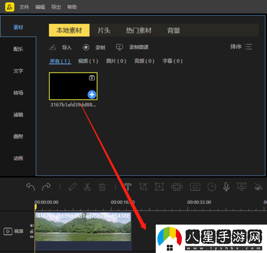This screenshot has width=267, height=253.
Task: Toggle the 视频 track lock icon
Action: click(x=32, y=231)
